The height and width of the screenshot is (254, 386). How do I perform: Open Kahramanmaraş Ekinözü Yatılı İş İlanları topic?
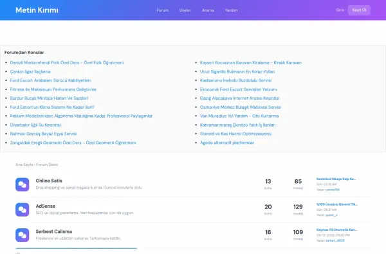pyautogui.click(x=237, y=125)
